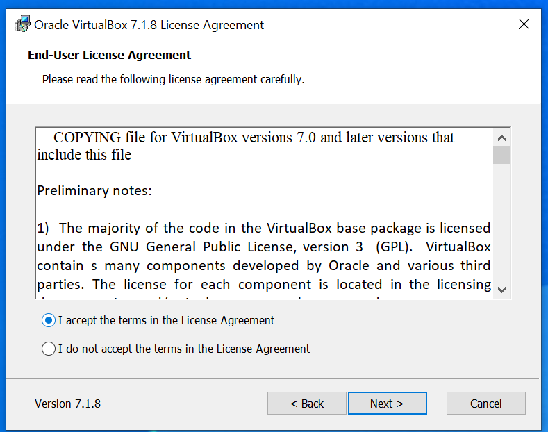Close the License Agreement dialog
Image resolution: width=548 pixels, height=432 pixels.
tap(524, 24)
